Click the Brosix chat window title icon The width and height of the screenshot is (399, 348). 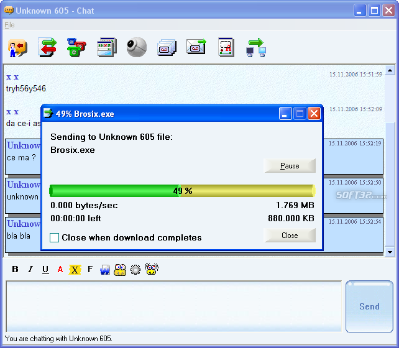[x=9, y=11]
